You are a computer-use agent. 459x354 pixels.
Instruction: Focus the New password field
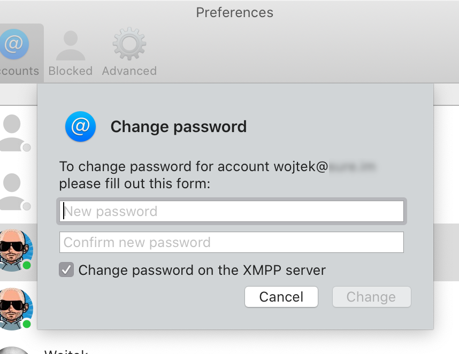231,211
